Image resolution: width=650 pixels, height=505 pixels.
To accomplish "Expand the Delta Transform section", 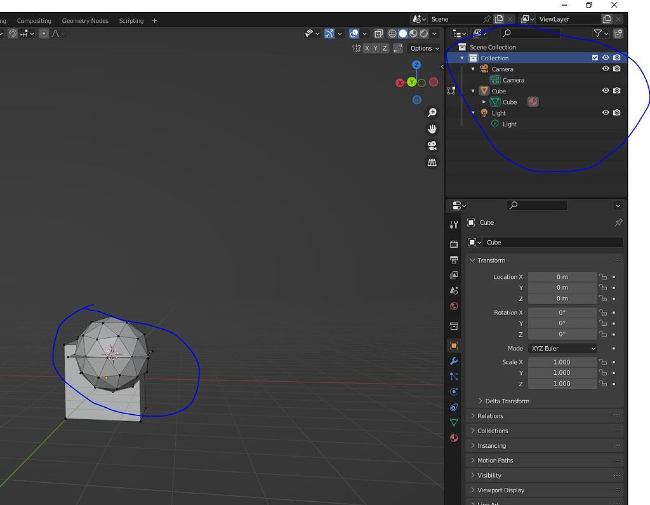I will tap(505, 401).
